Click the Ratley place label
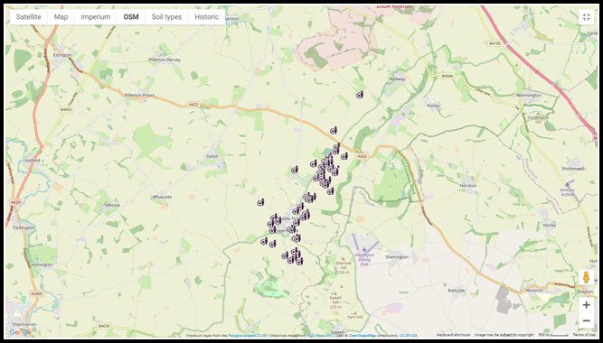Image resolution: width=603 pixels, height=343 pixels. click(434, 106)
